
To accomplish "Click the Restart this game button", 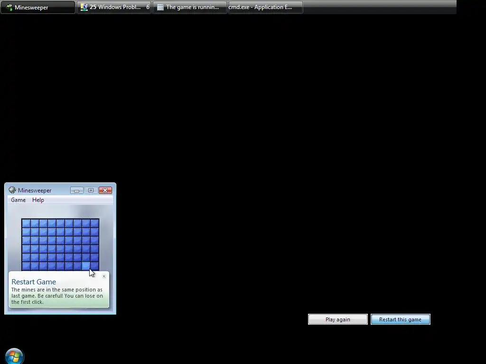I will point(400,319).
